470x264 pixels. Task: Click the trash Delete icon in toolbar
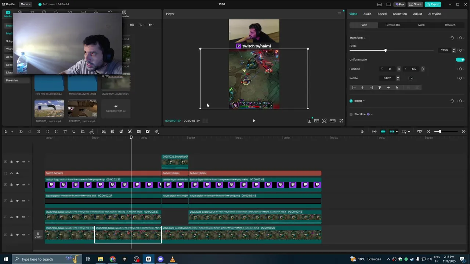coord(65,132)
